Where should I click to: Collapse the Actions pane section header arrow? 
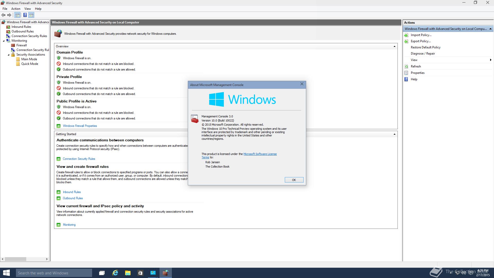(x=490, y=29)
